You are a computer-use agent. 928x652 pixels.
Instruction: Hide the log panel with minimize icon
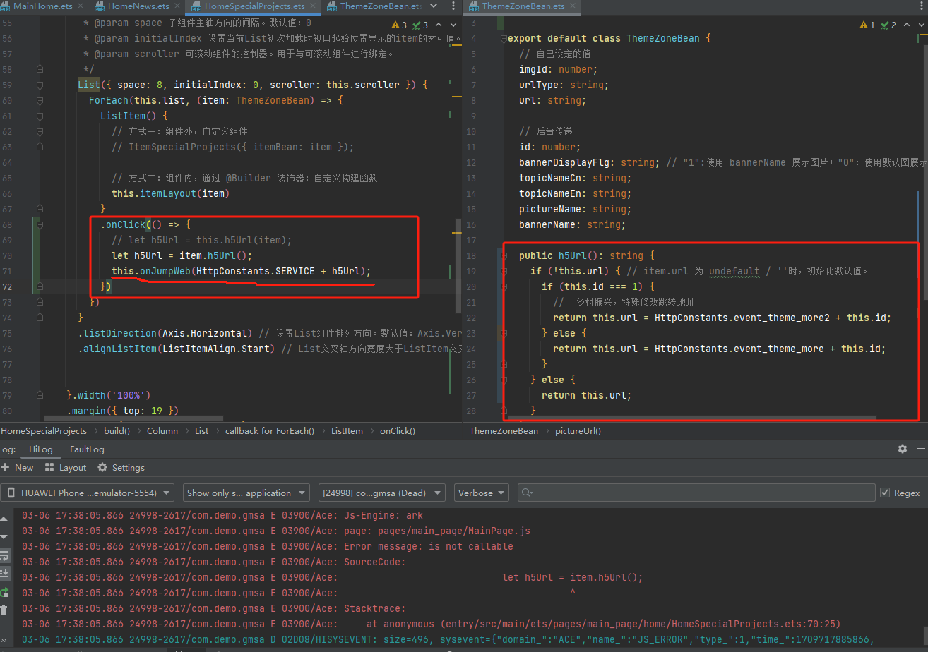pos(920,449)
